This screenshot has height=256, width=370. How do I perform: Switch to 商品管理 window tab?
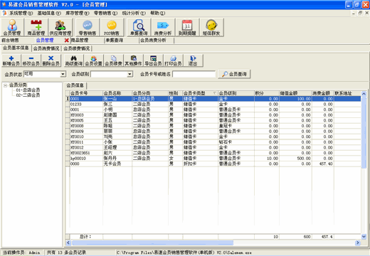click(x=80, y=41)
